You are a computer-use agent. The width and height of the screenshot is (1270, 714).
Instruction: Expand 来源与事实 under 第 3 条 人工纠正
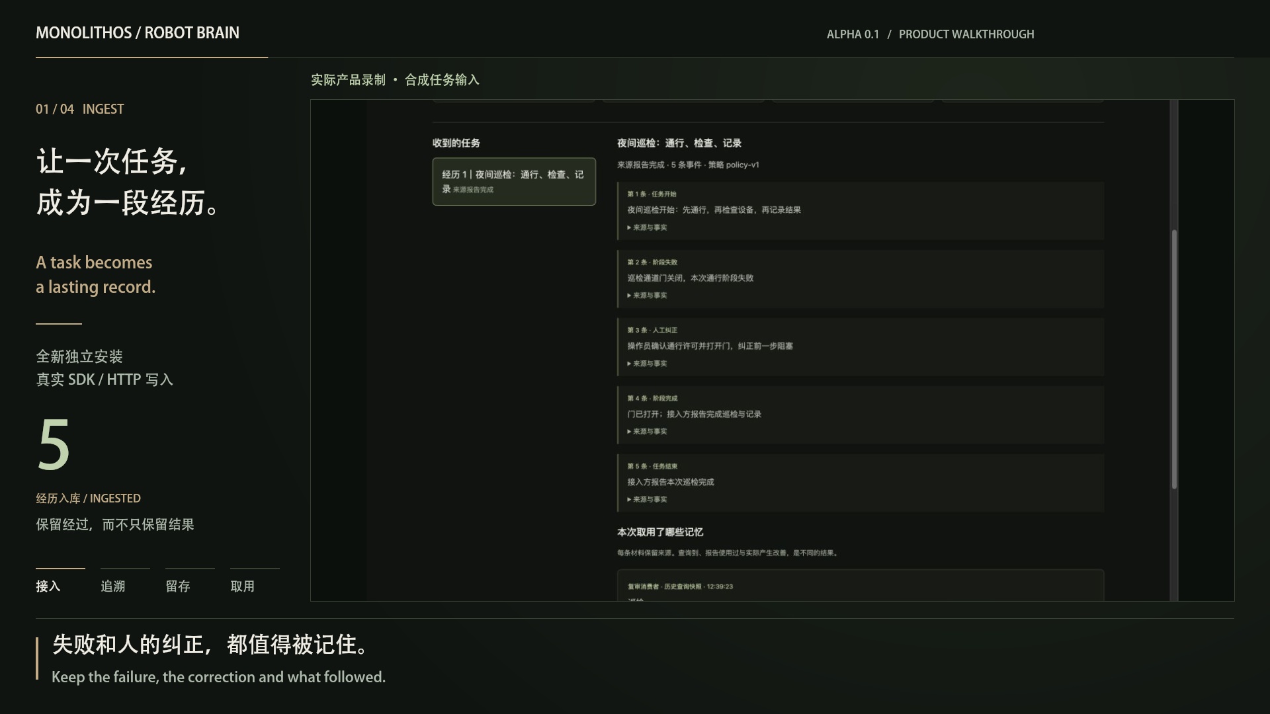[647, 364]
